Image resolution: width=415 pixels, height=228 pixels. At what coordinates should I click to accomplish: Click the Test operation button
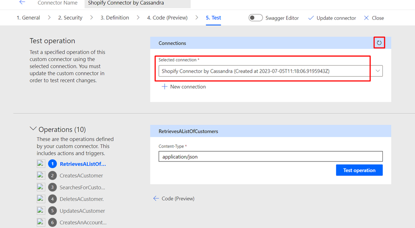point(359,170)
